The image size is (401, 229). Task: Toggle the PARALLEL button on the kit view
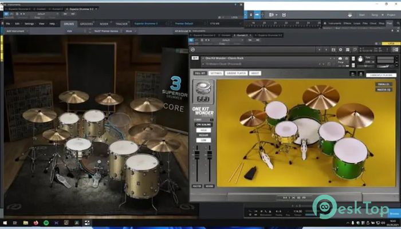(384, 84)
